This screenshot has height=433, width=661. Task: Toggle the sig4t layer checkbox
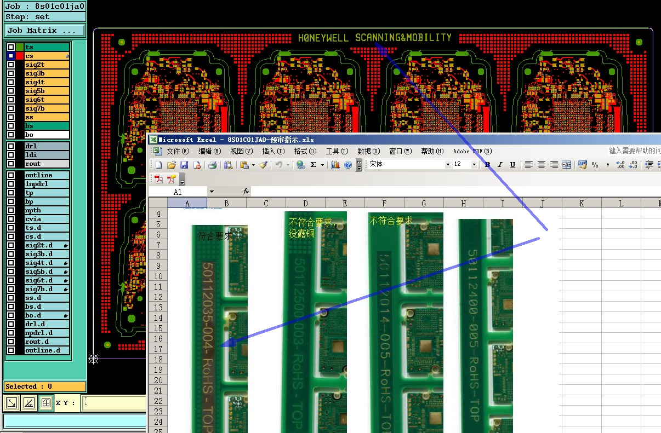point(11,82)
